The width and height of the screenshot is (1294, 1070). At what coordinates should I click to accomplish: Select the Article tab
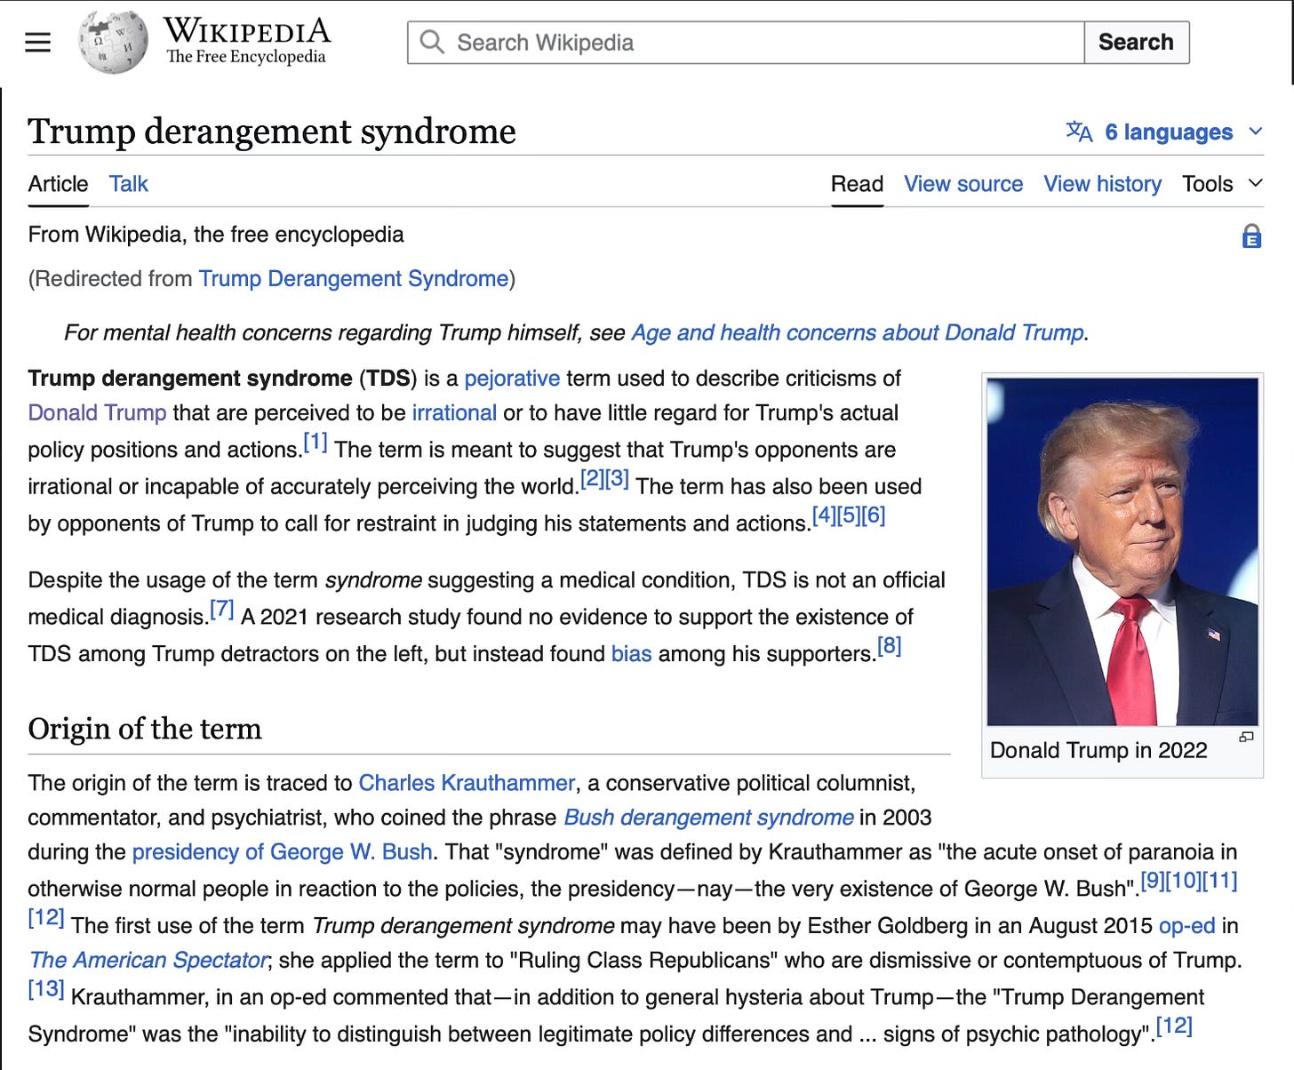pyautogui.click(x=58, y=184)
